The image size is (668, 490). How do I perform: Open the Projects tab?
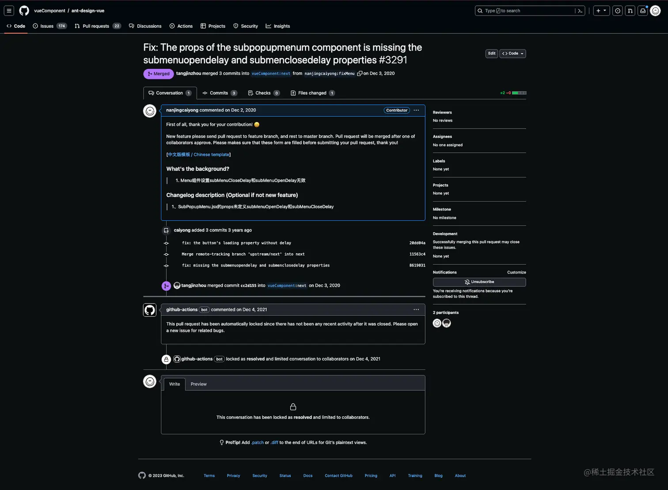(x=213, y=26)
